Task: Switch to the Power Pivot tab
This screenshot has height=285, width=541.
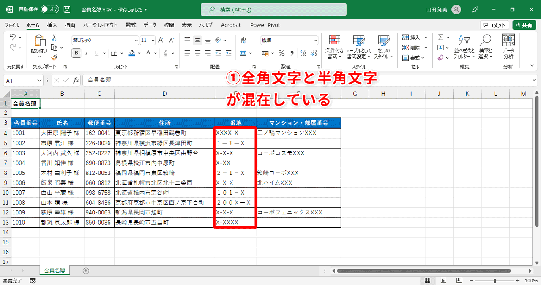Action: tap(265, 25)
